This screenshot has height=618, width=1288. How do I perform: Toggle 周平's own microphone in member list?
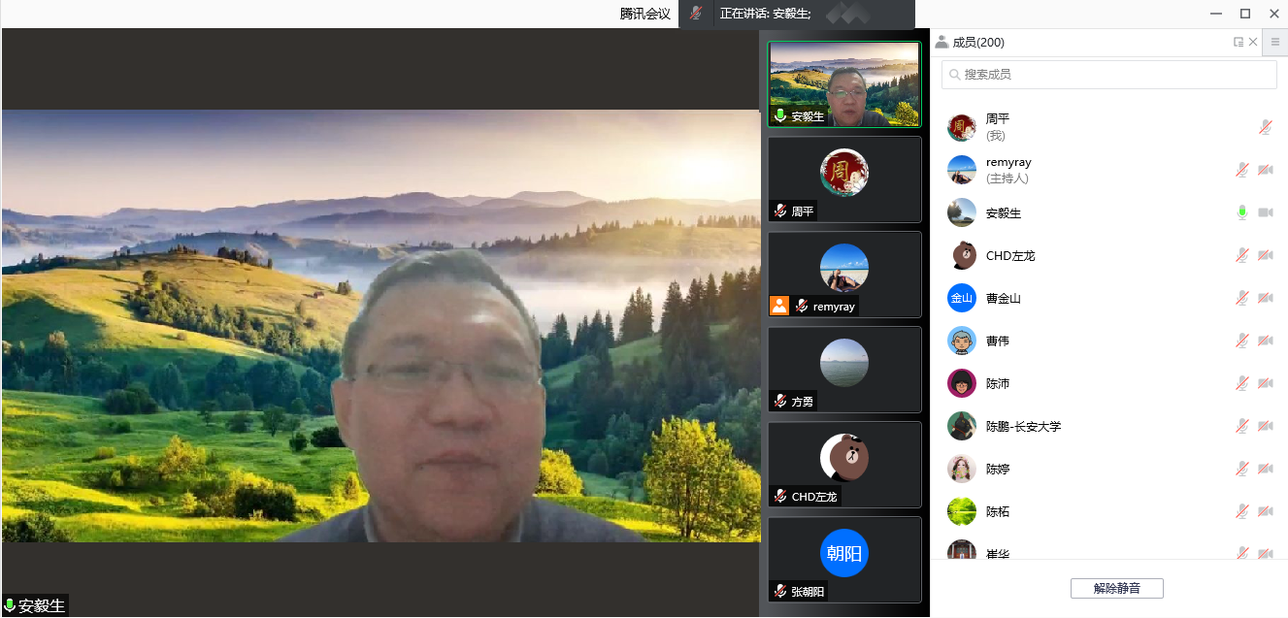pyautogui.click(x=1265, y=127)
